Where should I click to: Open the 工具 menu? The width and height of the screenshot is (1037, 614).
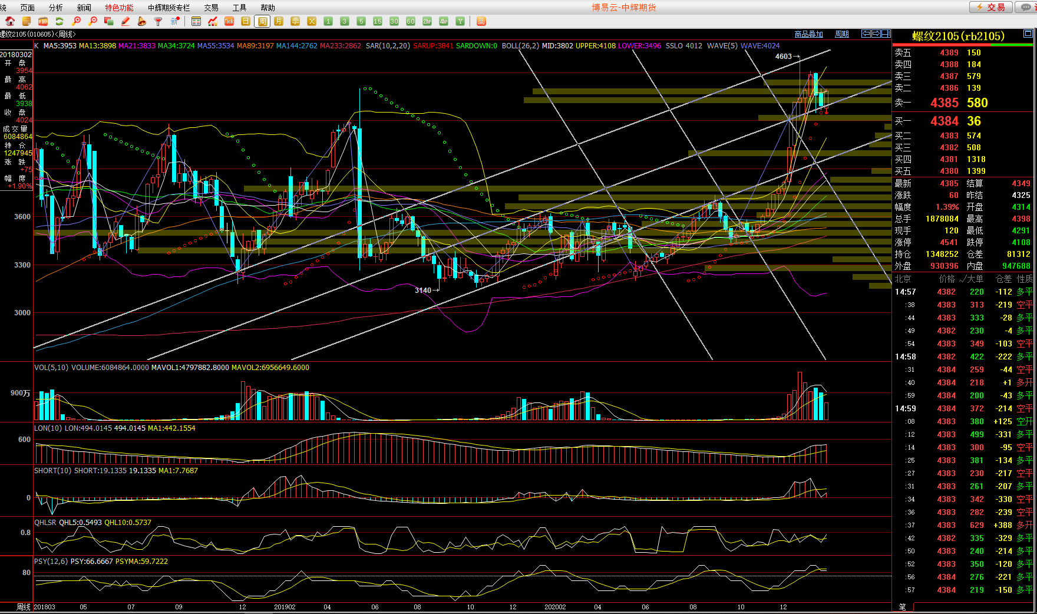[x=239, y=8]
